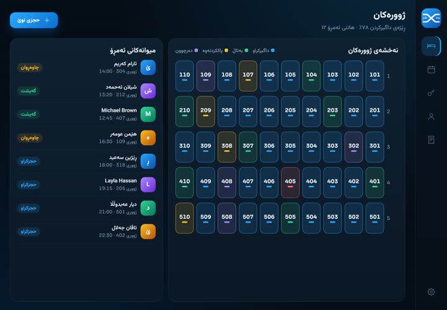Select vacant room 210 tile
Image resolution: width=447 pixels, height=310 pixels.
pyautogui.click(x=184, y=112)
